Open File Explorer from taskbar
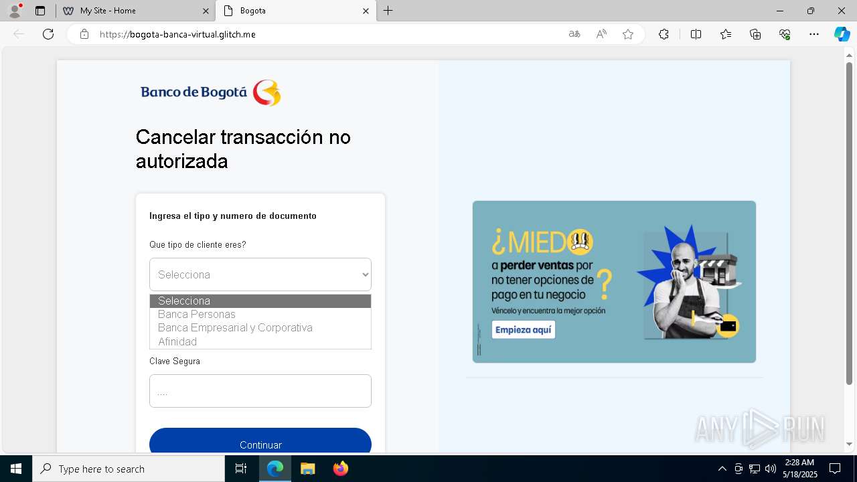The width and height of the screenshot is (857, 482). point(307,469)
